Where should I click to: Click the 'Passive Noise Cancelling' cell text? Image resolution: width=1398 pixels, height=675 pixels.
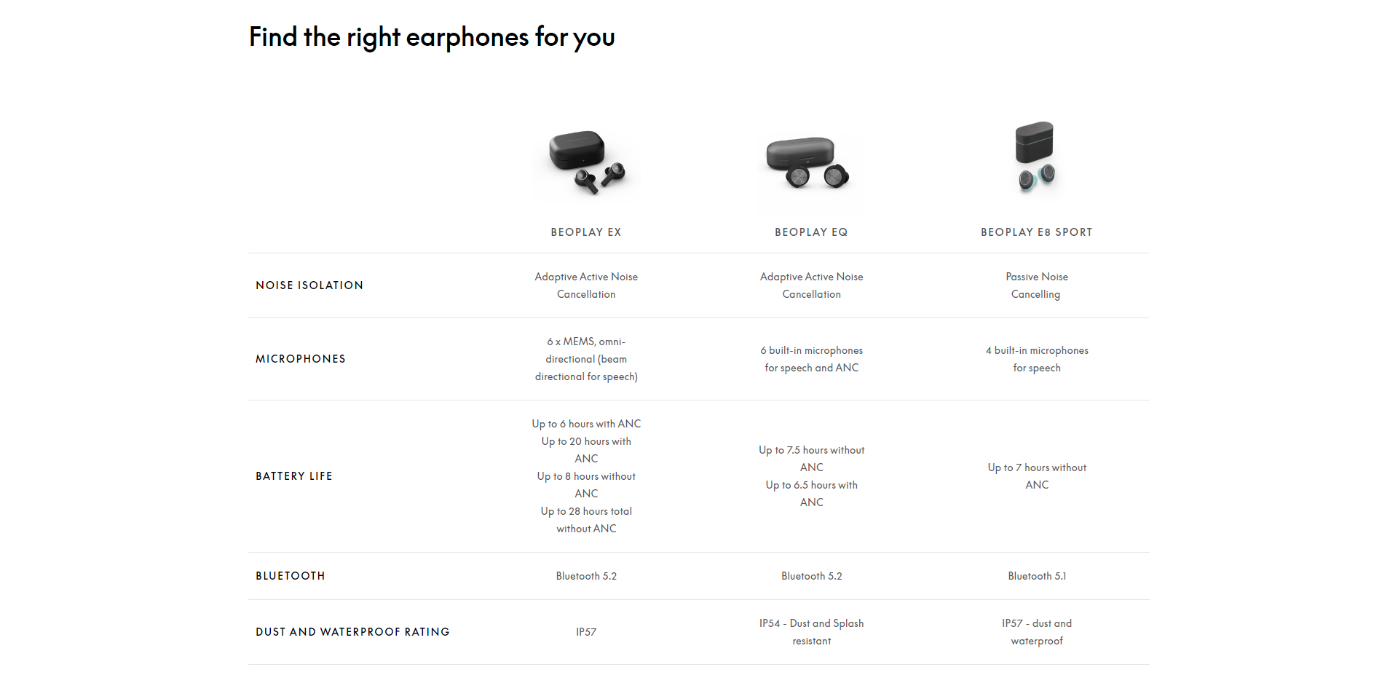1036,285
